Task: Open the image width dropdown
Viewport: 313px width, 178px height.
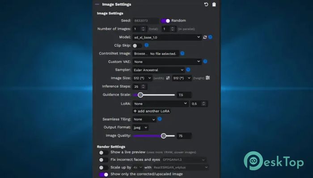Action: [x=142, y=78]
